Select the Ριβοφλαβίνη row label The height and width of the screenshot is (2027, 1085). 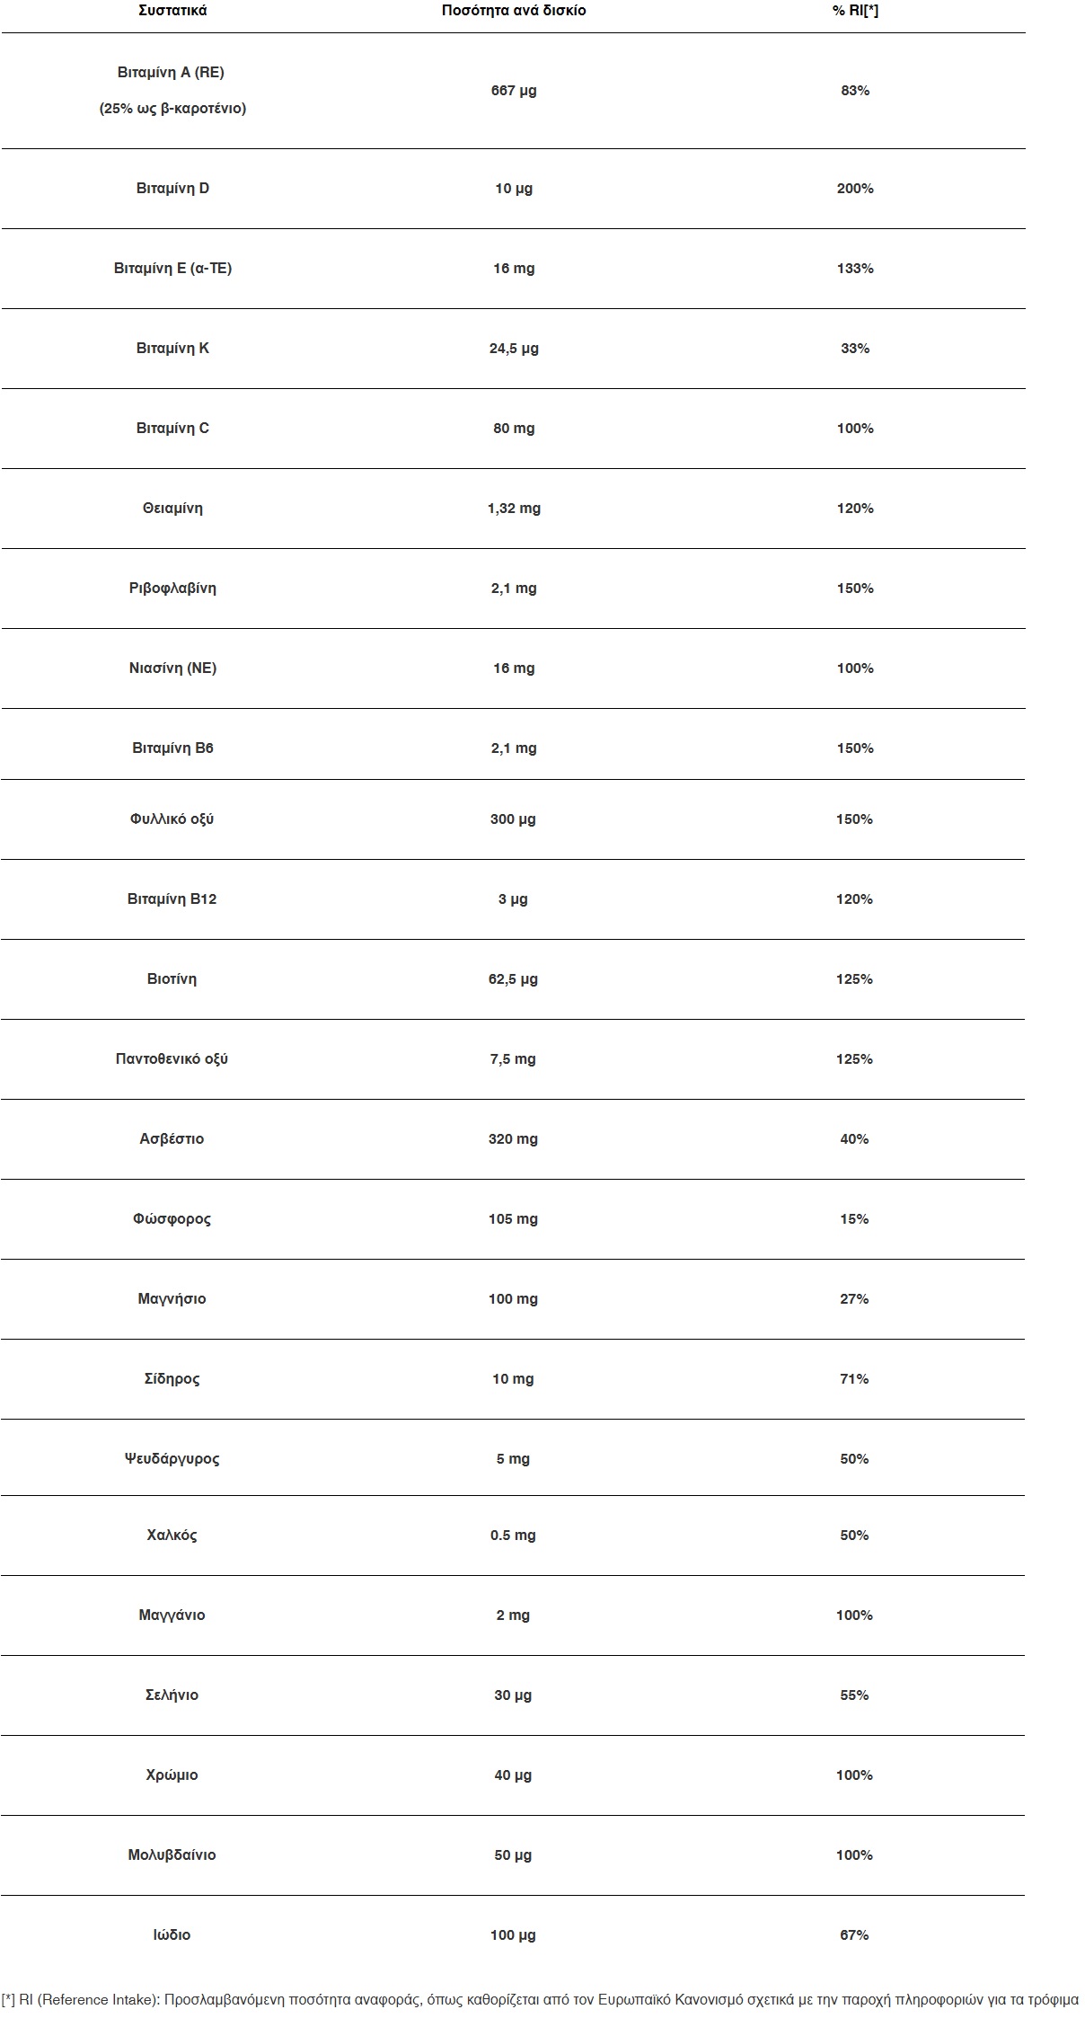172,588
